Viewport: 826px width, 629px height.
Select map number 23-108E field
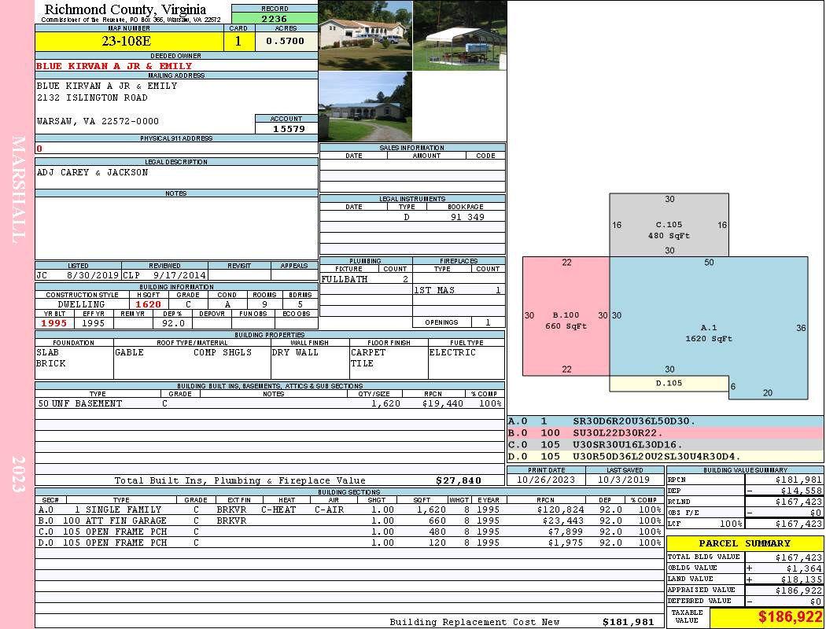click(x=130, y=42)
